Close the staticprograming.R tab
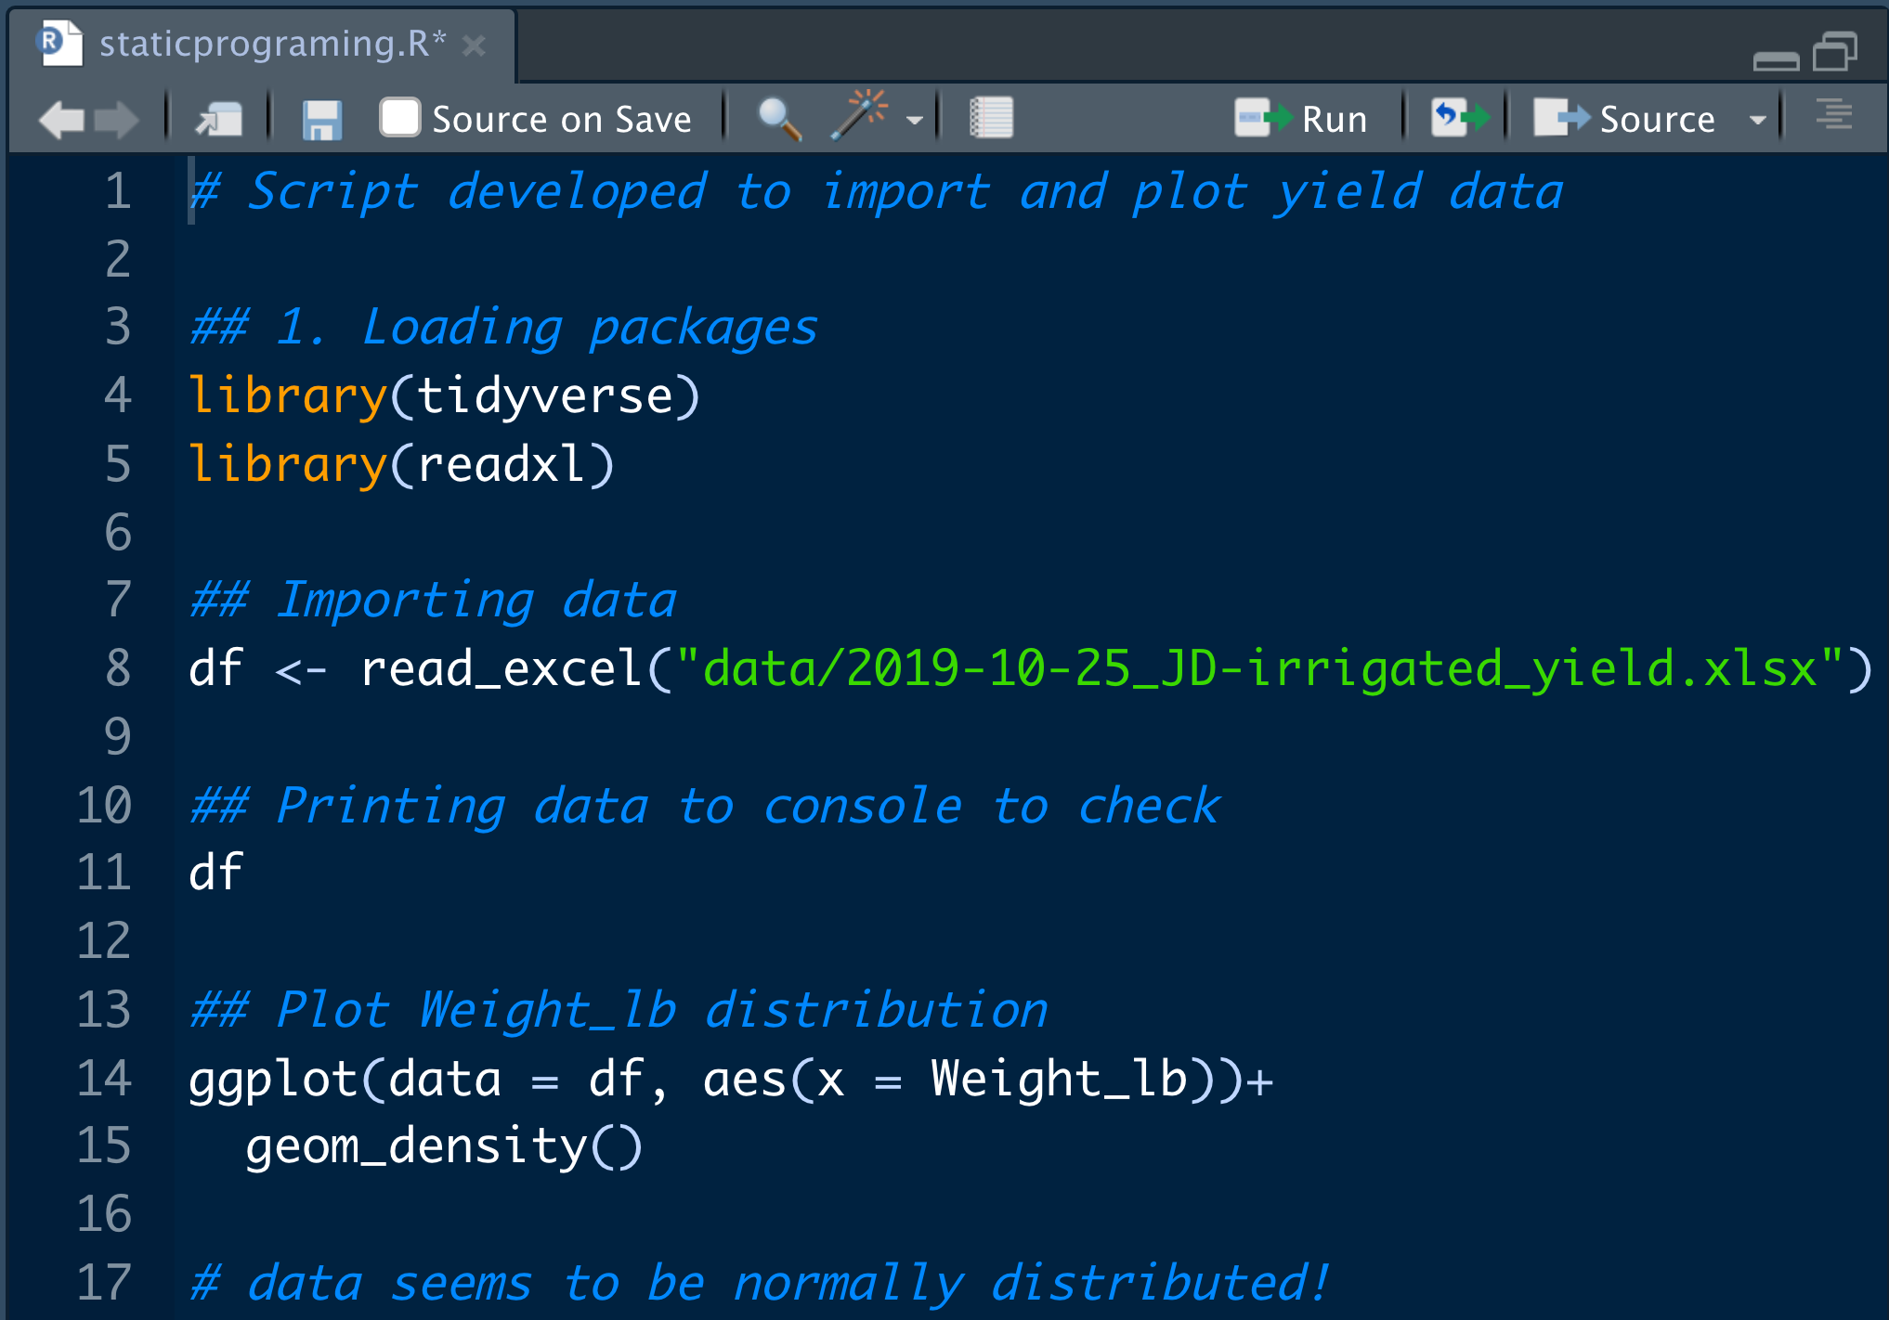Image resolution: width=1889 pixels, height=1320 pixels. click(x=475, y=45)
